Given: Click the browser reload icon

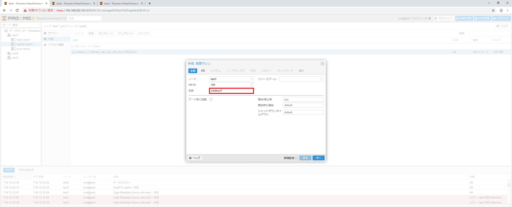Looking at the screenshot, I should [17, 10].
